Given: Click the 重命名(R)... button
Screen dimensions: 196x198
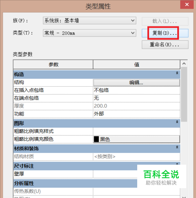Looking at the screenshot, I should 165,45.
